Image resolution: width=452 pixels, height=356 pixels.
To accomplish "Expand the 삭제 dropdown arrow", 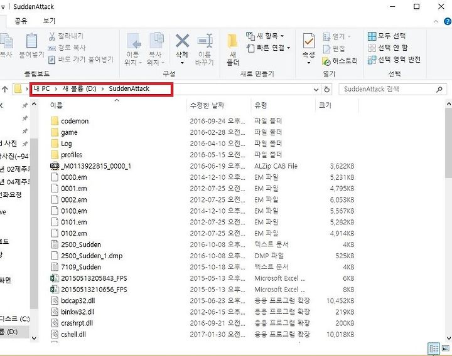I will [x=182, y=63].
